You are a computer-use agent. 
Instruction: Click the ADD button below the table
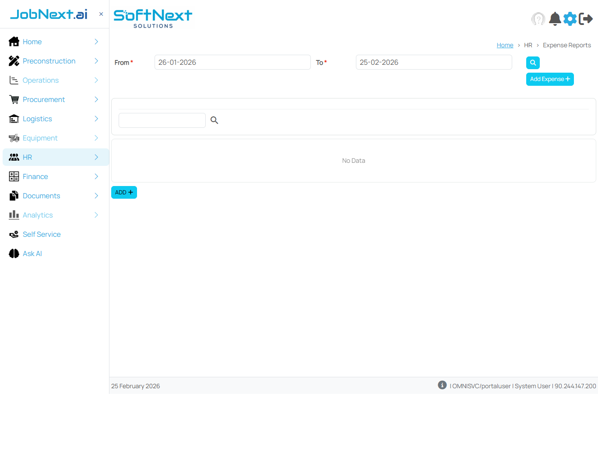(124, 192)
